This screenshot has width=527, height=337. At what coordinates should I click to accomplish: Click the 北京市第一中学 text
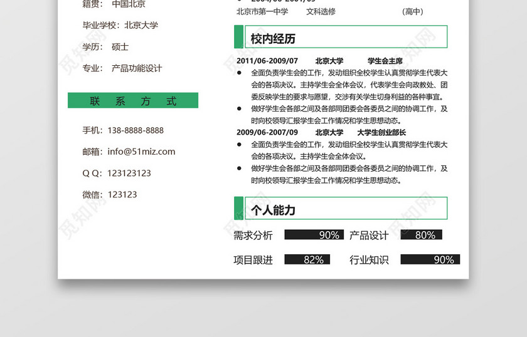[x=262, y=11]
